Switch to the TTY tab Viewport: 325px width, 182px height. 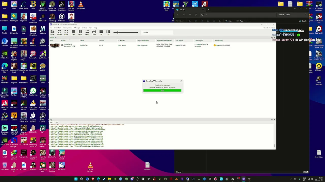pos(57,123)
